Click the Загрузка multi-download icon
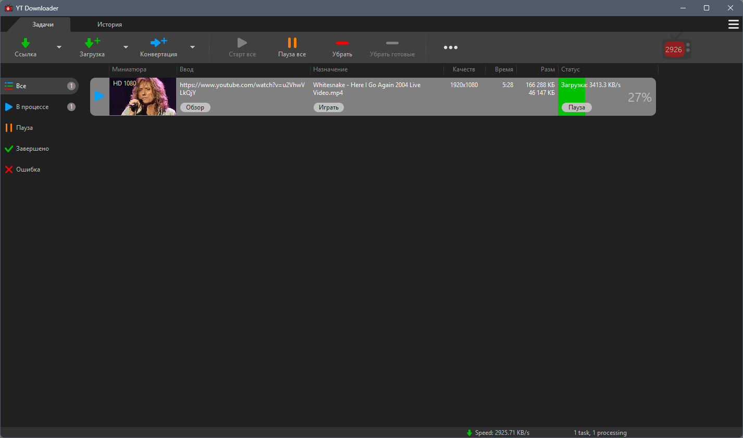 [93, 43]
